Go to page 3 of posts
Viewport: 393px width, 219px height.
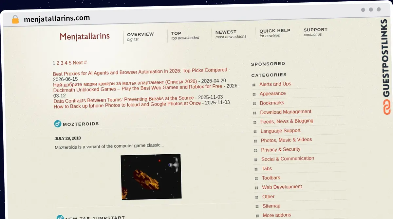pyautogui.click(x=62, y=63)
